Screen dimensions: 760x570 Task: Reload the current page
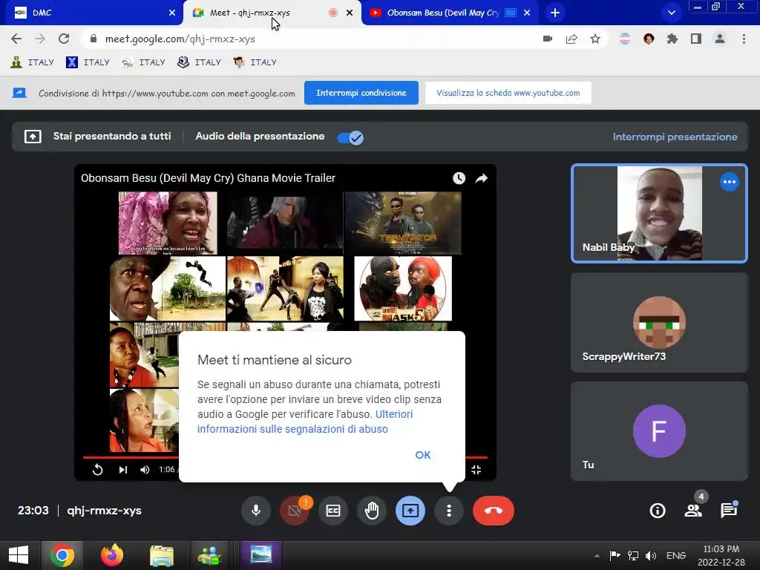point(64,39)
